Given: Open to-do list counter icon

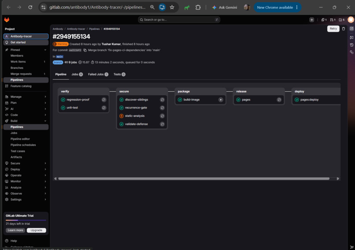Looking at the screenshot, I should click(341, 20).
